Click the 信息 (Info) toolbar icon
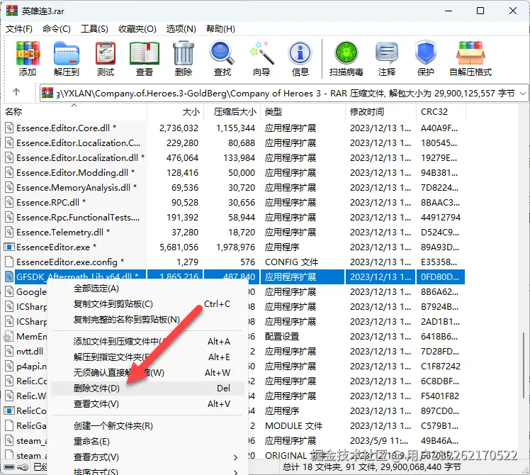This screenshot has width=530, height=475. [300, 53]
